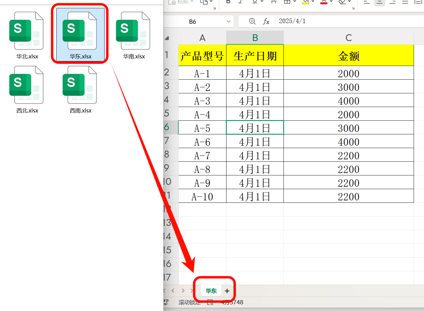The height and width of the screenshot is (311, 424).
Task: Click the Bold formatting icon
Action: point(228,2)
